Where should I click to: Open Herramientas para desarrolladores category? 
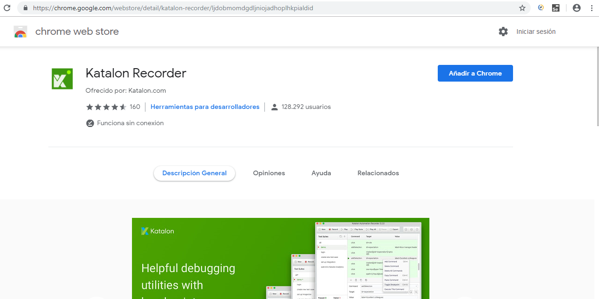click(205, 107)
